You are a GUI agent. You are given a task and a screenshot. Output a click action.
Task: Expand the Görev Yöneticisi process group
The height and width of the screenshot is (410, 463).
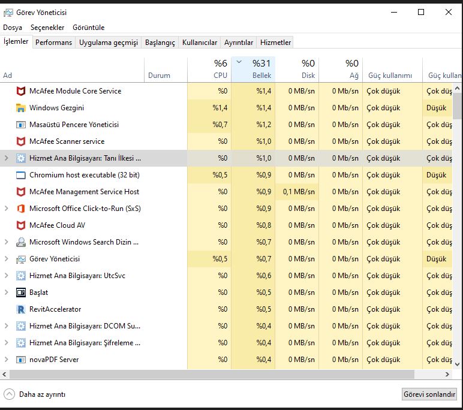(7, 259)
